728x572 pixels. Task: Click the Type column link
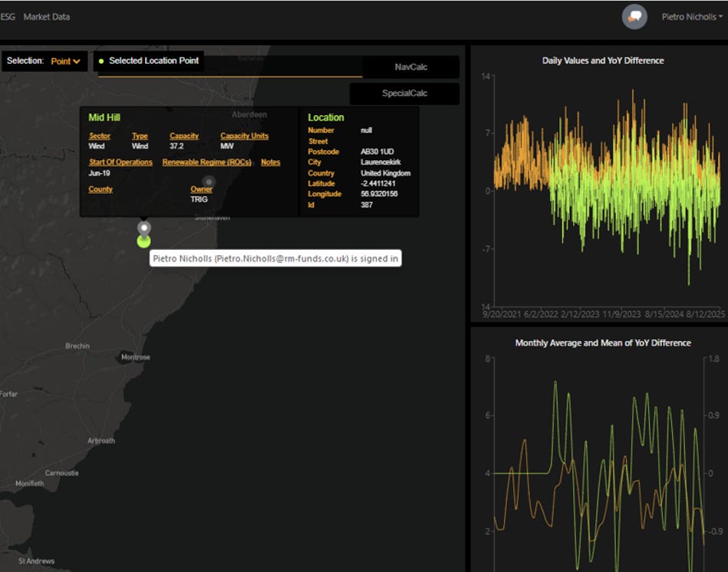tap(140, 136)
